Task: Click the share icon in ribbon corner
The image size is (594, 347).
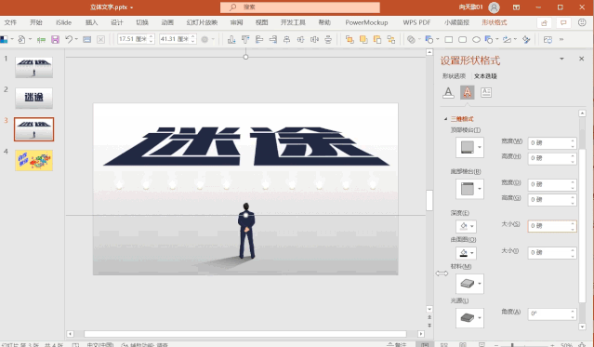Action: tap(544, 22)
